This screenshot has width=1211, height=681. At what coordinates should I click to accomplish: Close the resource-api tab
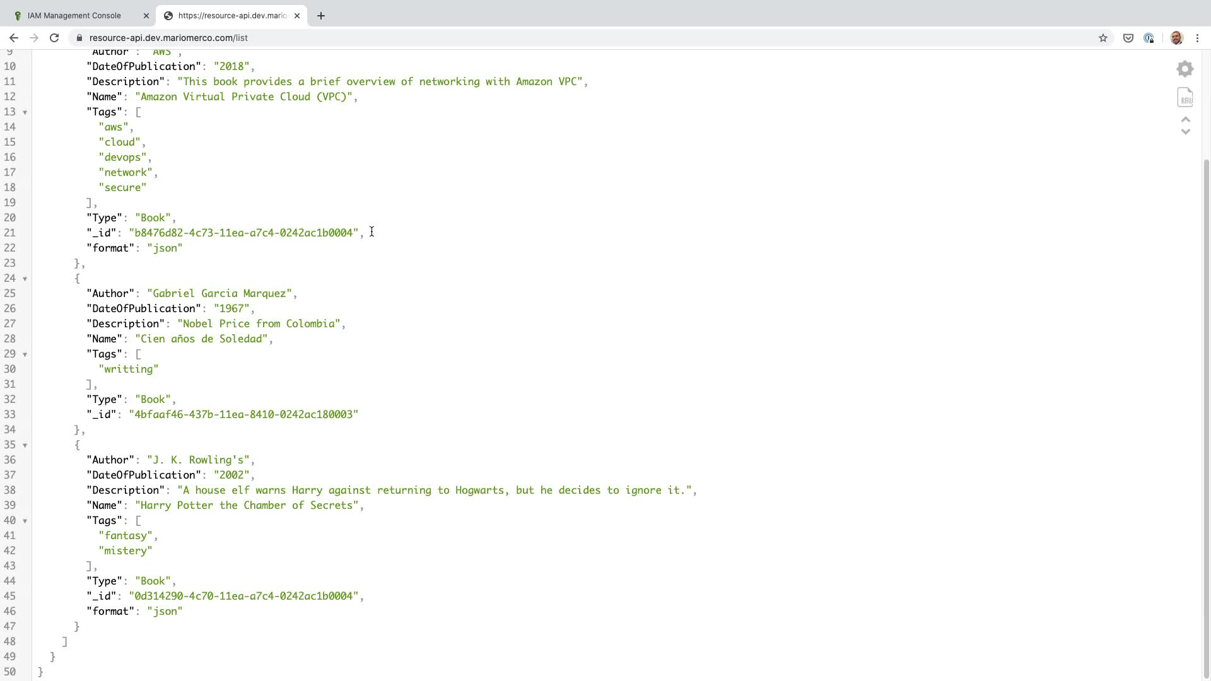pos(297,16)
